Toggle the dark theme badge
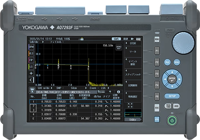Screen dimensions: 200x140 click(116, 39)
